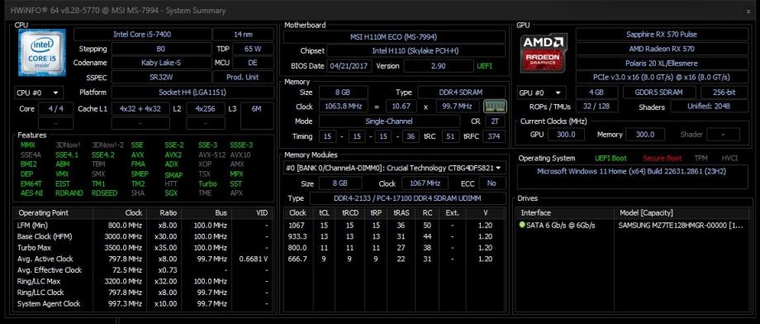Screen dimensions: 760x324
Task: Click the Core 4 / 4 field
Action: click(55, 108)
